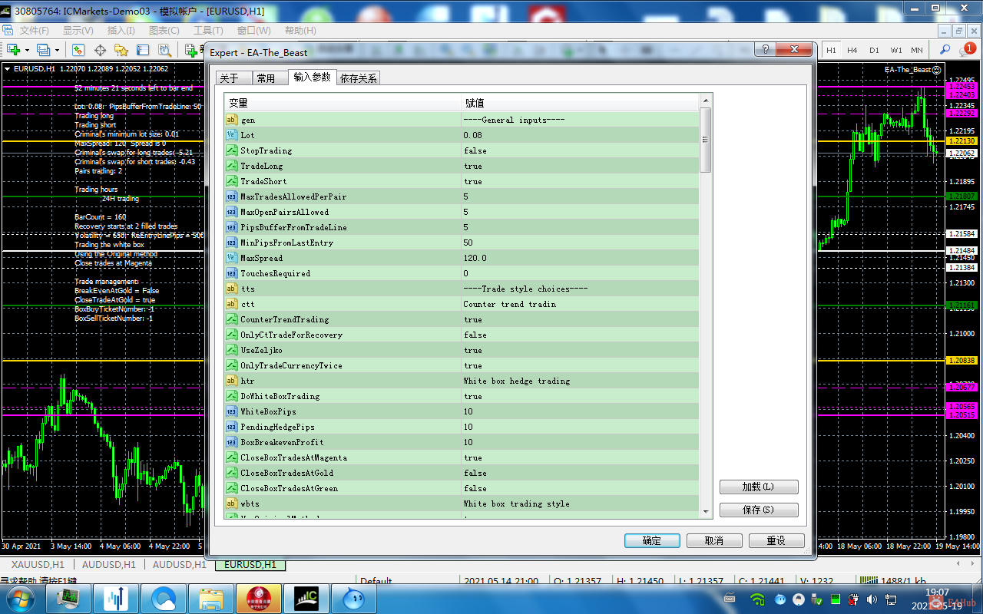This screenshot has width=983, height=614.
Task: Select the 输入参数 tab
Action: [312, 77]
